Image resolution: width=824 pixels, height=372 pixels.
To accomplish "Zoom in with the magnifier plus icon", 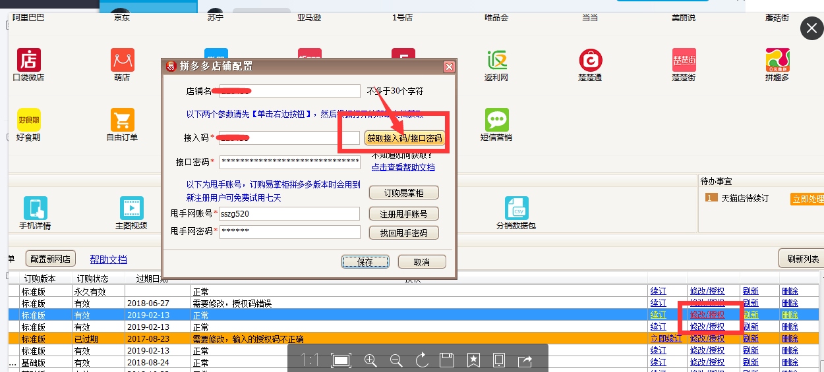I will click(x=370, y=360).
